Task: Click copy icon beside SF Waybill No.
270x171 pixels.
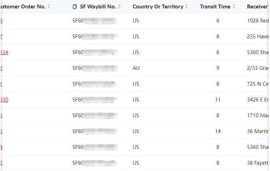Action: pos(74,7)
